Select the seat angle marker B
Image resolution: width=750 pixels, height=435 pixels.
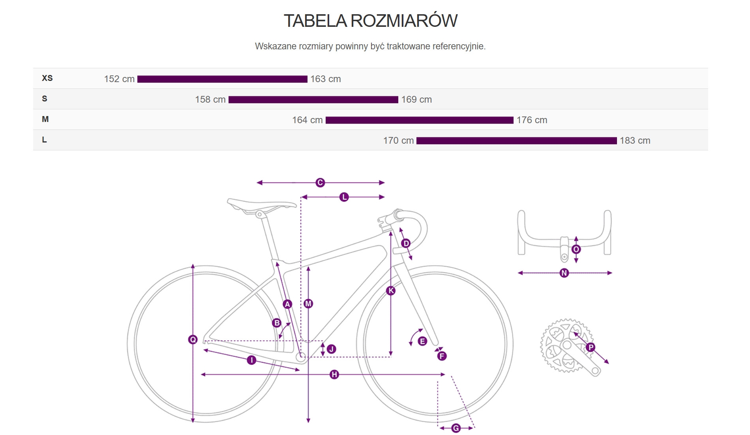277,323
